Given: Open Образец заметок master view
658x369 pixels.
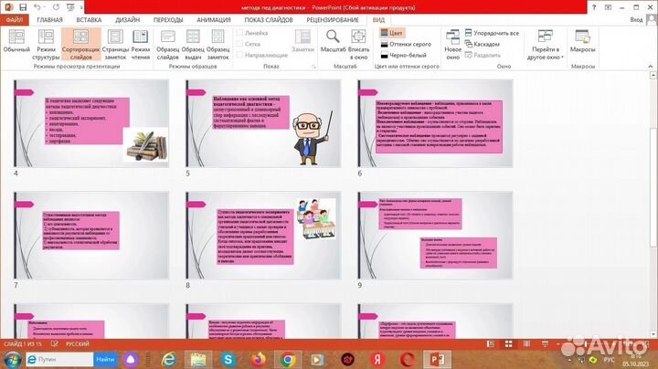Looking at the screenshot, I should 218,45.
